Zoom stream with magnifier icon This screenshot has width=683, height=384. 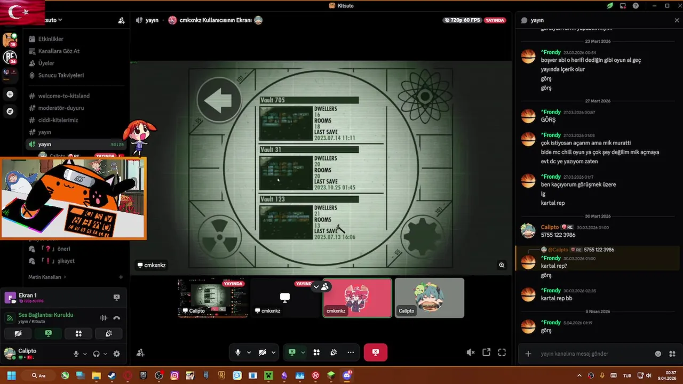coord(502,265)
